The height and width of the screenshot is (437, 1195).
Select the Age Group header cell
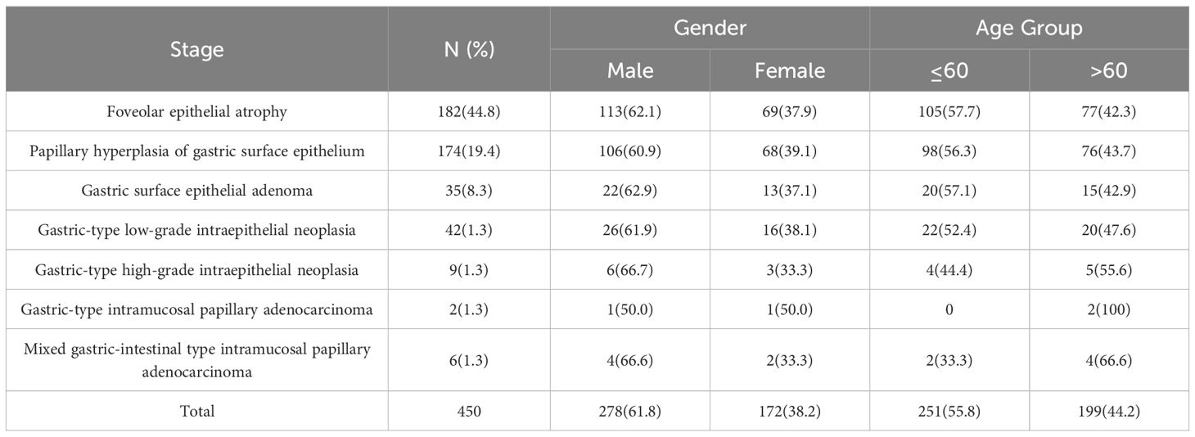1029,28
